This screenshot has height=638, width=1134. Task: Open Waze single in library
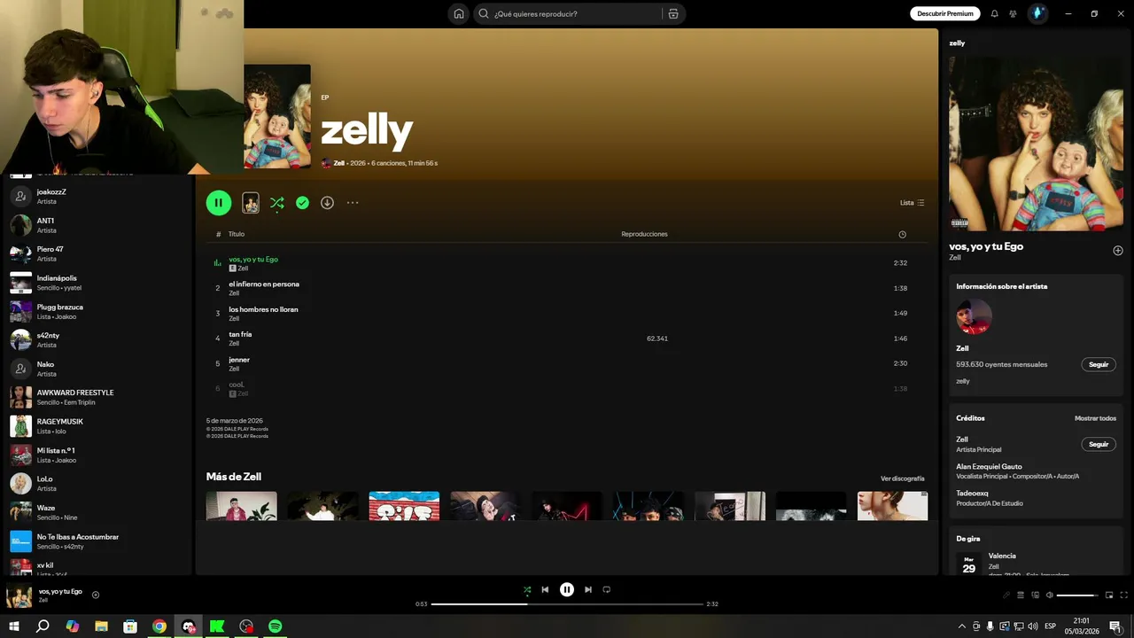pyautogui.click(x=97, y=512)
